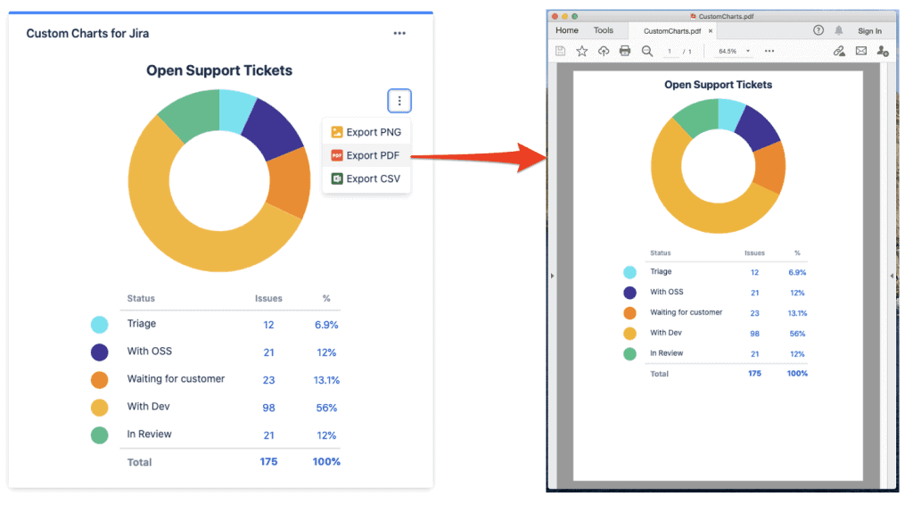The width and height of the screenshot is (913, 505).
Task: Switch to the Tools tab
Action: click(x=604, y=30)
